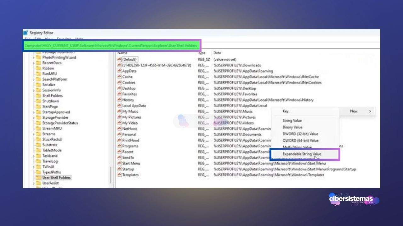The image size is (403, 226).
Task: Select the Templates value name
Action: (130, 175)
